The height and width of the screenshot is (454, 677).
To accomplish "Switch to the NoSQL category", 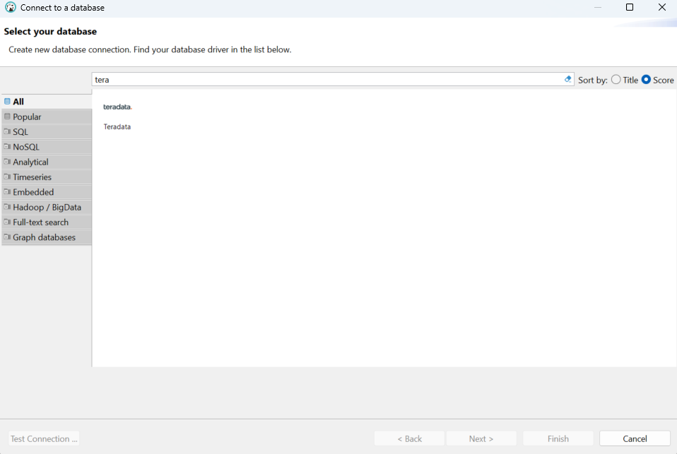I will 46,147.
